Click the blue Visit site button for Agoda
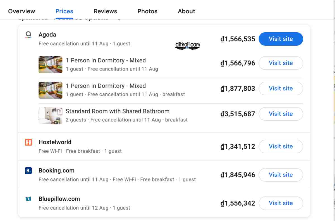 click(x=281, y=39)
